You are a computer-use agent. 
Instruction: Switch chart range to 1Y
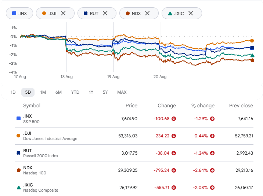91,92
